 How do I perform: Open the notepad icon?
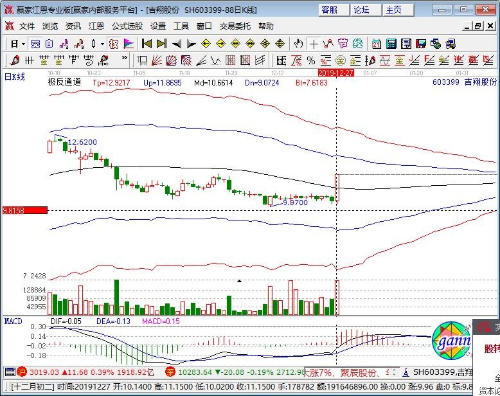tap(406, 44)
